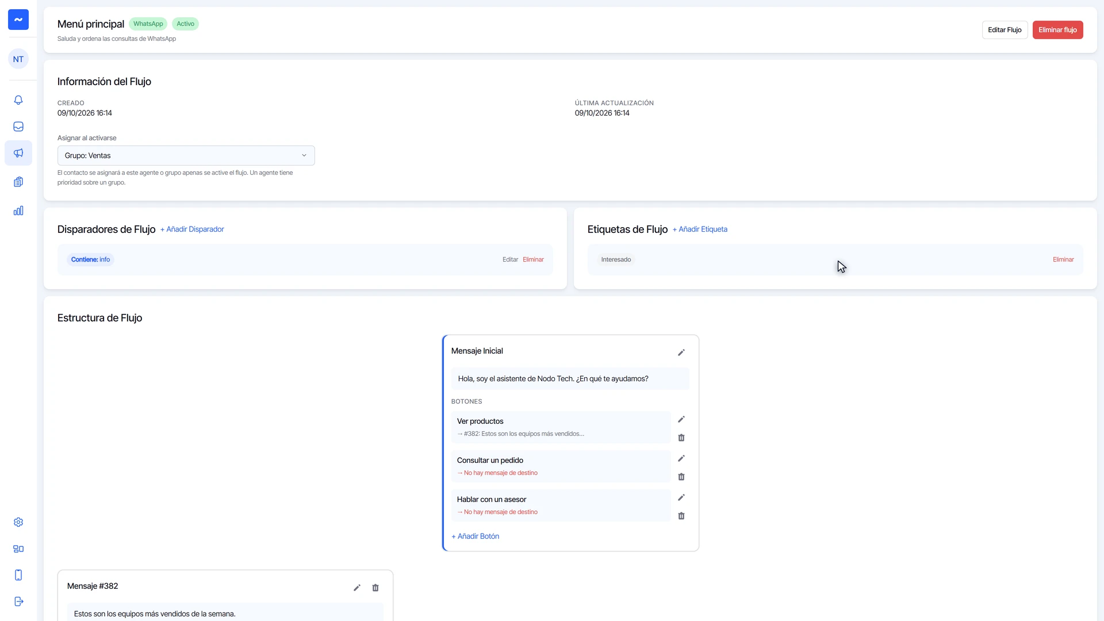This screenshot has width=1104, height=621.
Task: Open the bar chart analytics icon
Action: [x=18, y=210]
